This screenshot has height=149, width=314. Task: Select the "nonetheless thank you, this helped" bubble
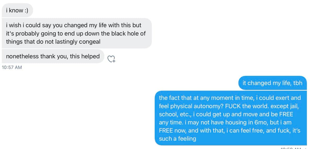[x=53, y=56]
